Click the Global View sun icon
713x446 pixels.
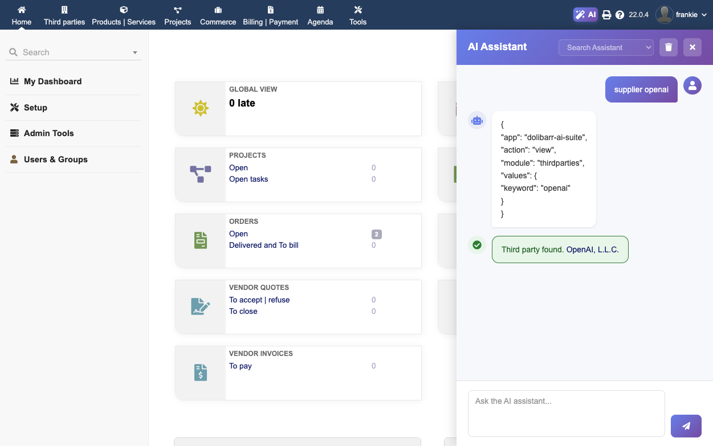tap(200, 108)
